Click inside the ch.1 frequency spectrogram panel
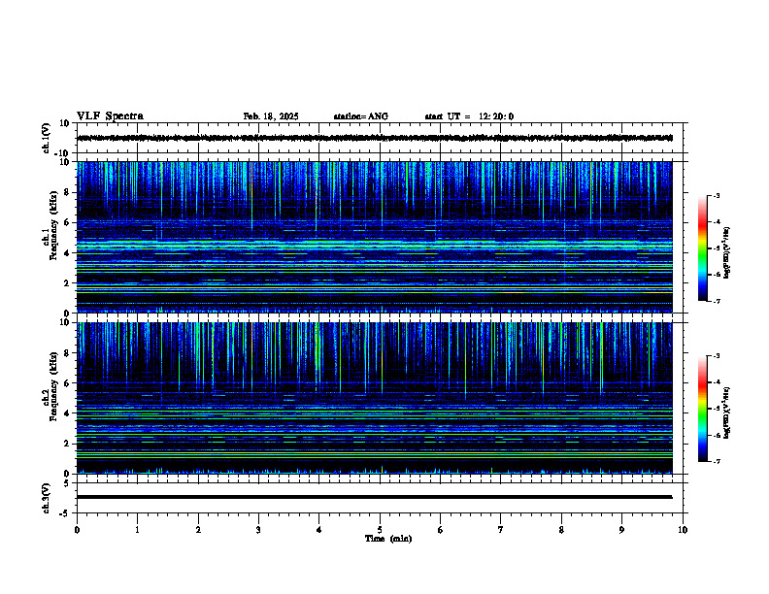 click(x=375, y=237)
